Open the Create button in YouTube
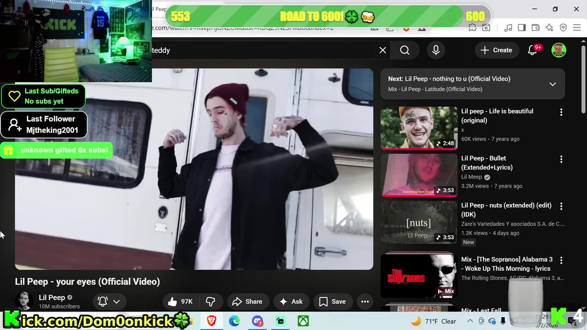 point(496,50)
